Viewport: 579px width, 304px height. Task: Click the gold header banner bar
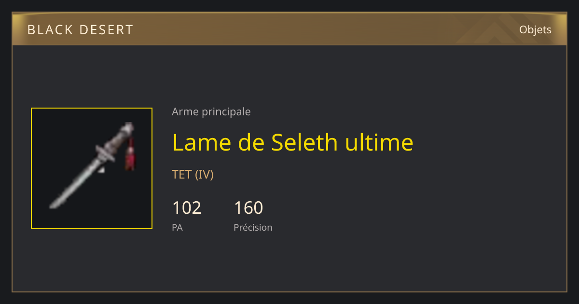pyautogui.click(x=289, y=29)
